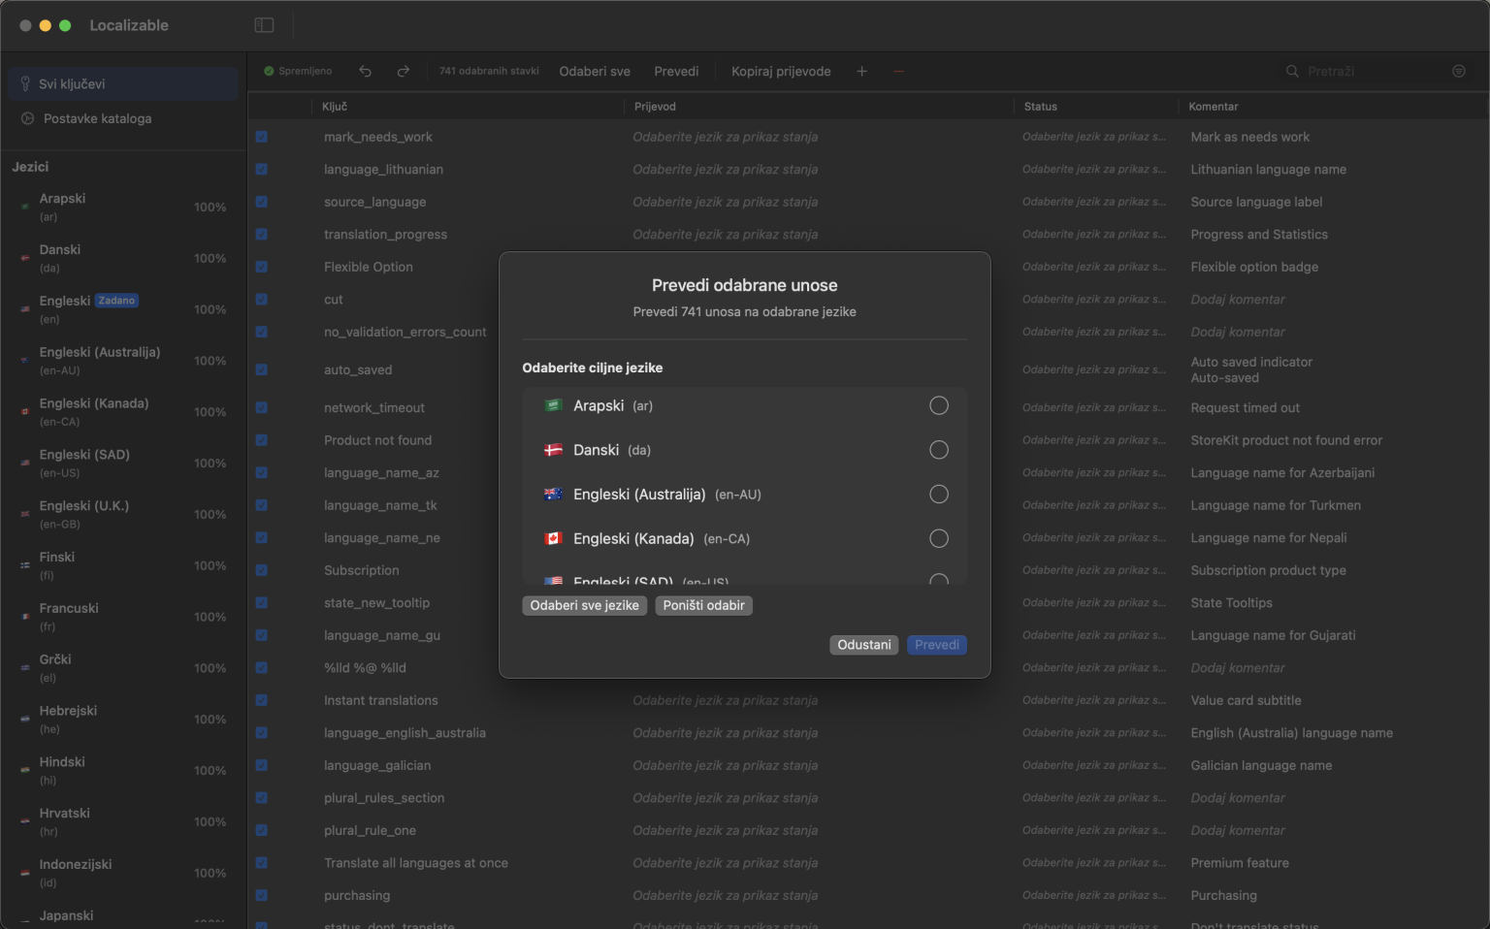Click the blue Prevedi dialog button

pos(937,645)
